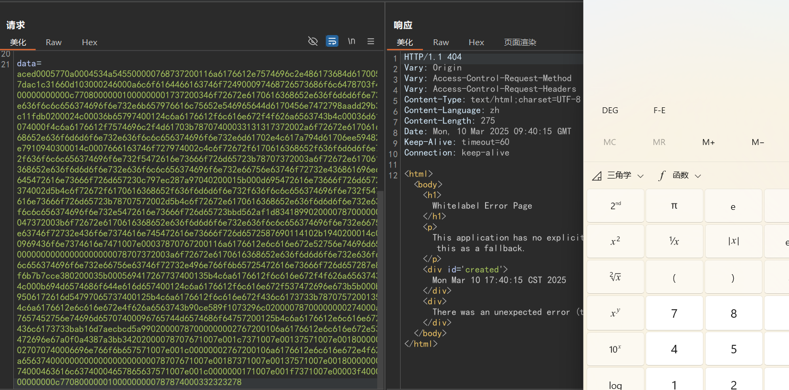This screenshot has width=789, height=390.
Task: Click the <div id='created'> tag line
Action: pos(465,269)
